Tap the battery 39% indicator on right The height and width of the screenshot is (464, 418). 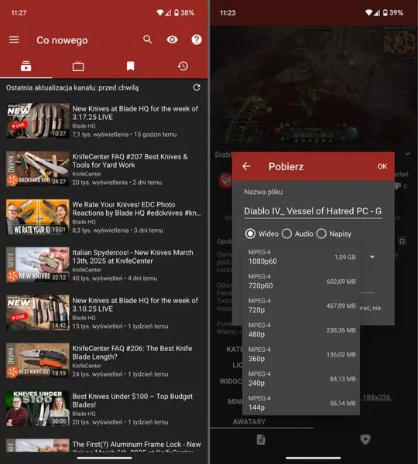[392, 12]
